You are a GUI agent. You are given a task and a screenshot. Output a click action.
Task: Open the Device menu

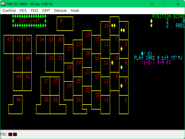60,11
